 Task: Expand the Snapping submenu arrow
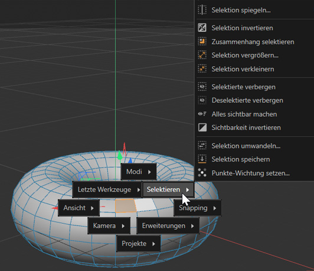click(215, 208)
